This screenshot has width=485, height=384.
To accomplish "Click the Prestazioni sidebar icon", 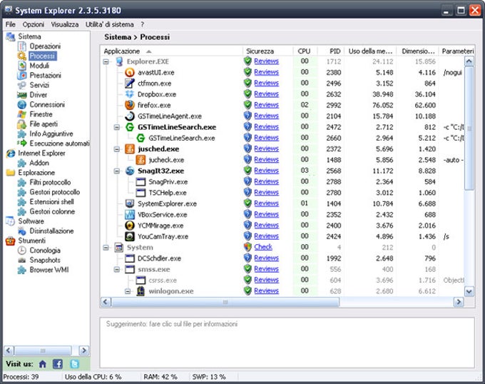I will tap(21, 75).
